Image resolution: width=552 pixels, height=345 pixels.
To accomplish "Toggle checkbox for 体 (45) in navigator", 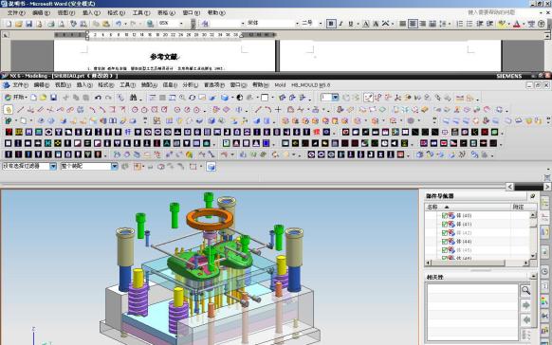I will (x=445, y=250).
